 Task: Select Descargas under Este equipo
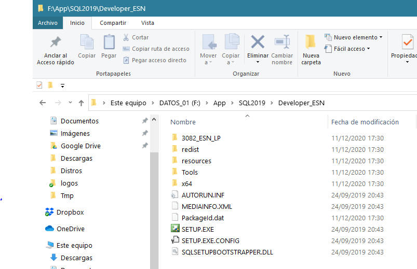tap(76, 258)
